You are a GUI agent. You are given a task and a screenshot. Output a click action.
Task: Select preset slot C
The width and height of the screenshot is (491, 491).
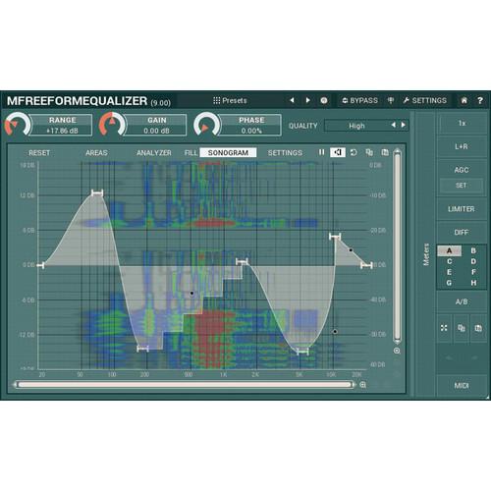(x=450, y=261)
